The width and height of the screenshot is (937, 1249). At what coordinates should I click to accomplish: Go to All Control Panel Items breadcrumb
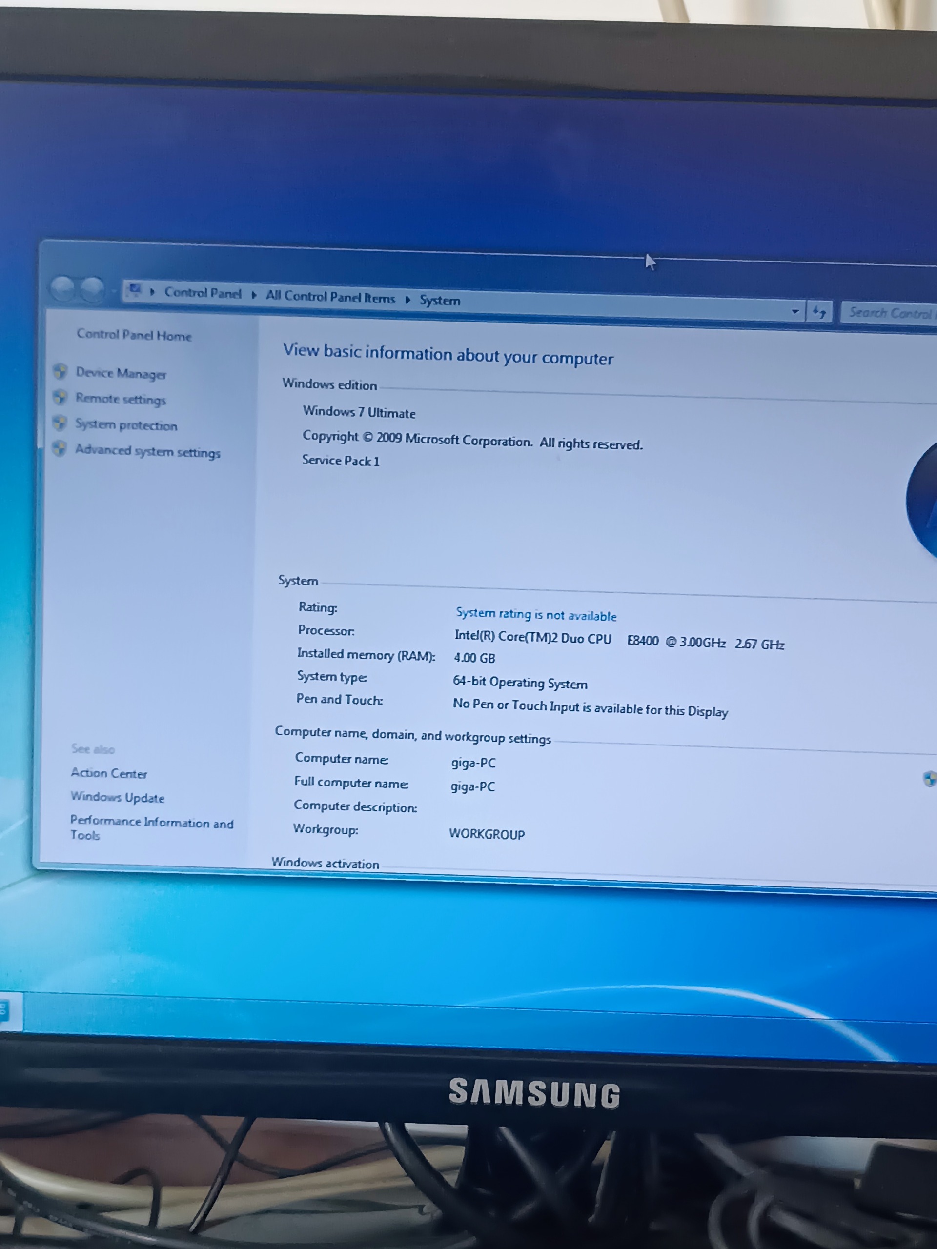pyautogui.click(x=330, y=297)
